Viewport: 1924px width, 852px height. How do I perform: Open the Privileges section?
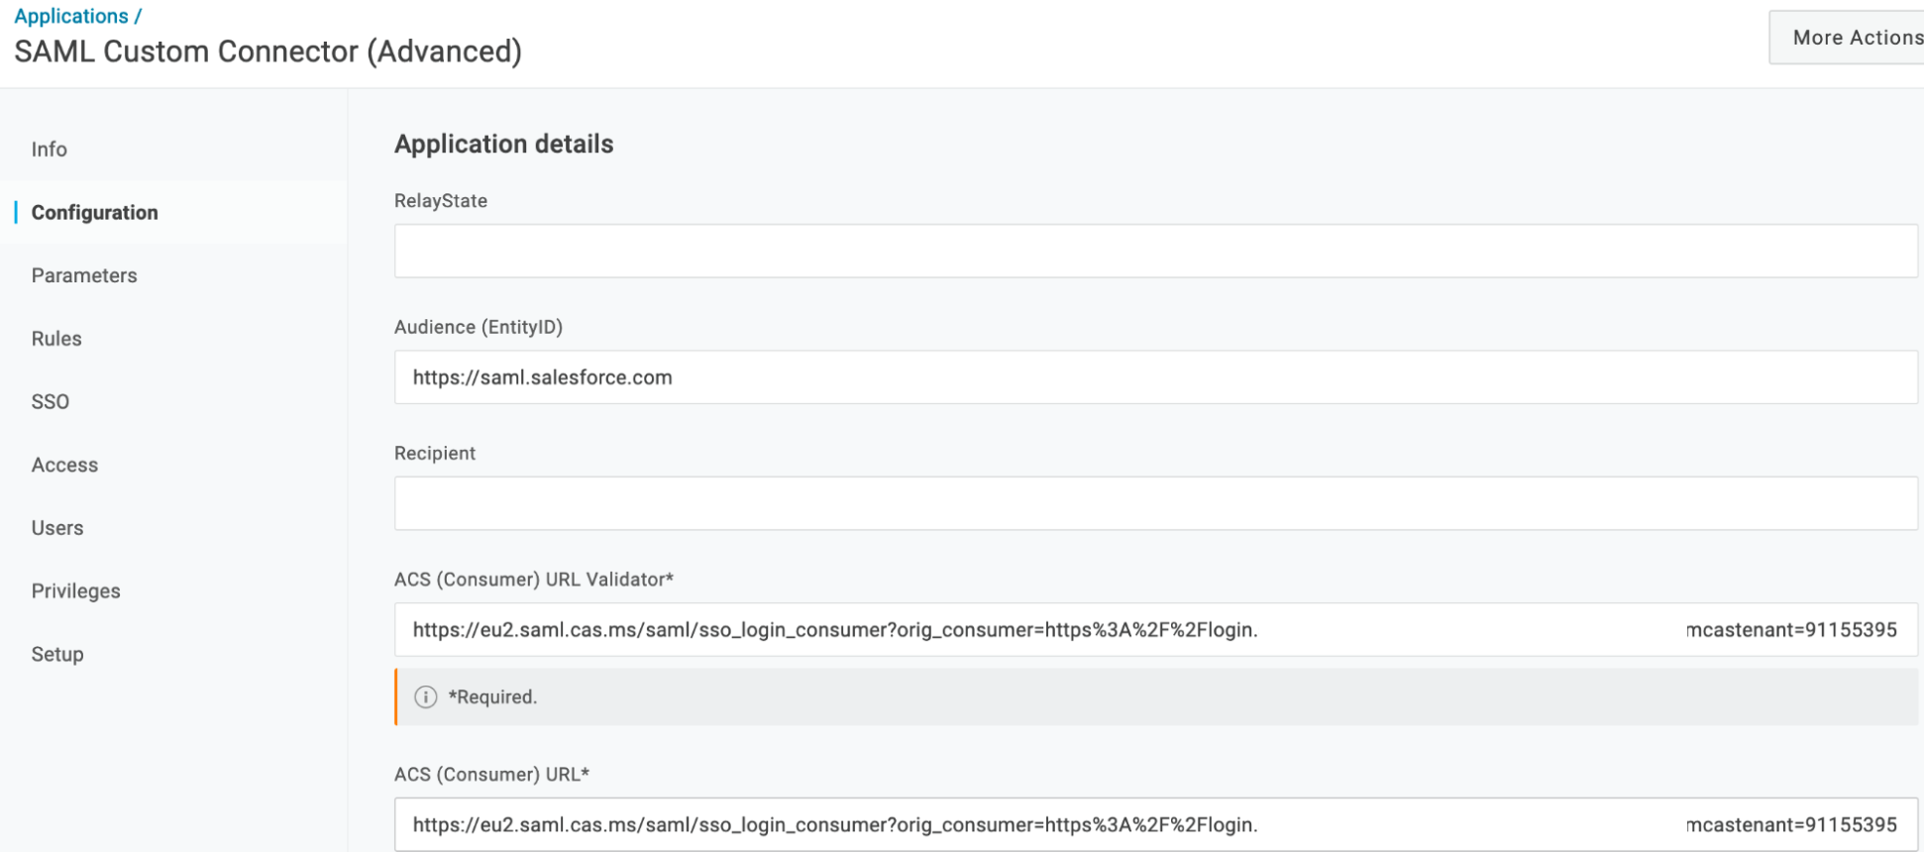coord(76,591)
